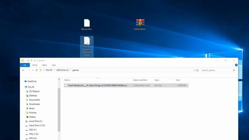Click the New Folder icon in quick access toolbar

32,60
